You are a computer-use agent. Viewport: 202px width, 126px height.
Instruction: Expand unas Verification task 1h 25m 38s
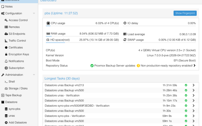tap(193, 96)
